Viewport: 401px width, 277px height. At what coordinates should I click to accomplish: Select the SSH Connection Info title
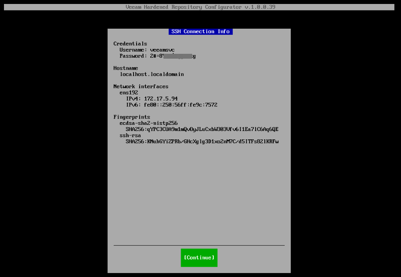pyautogui.click(x=200, y=31)
